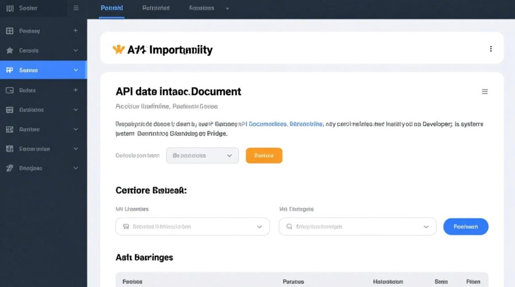Click the Paratus table column header
The height and width of the screenshot is (287, 515).
pyautogui.click(x=293, y=281)
